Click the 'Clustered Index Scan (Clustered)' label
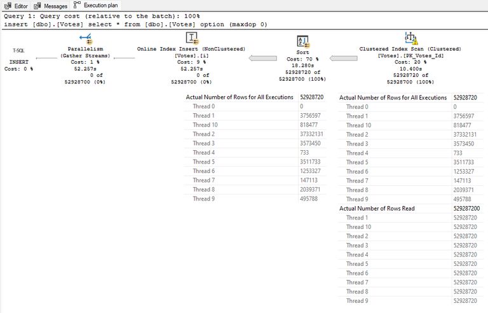The width and height of the screenshot is (488, 313). [x=410, y=49]
